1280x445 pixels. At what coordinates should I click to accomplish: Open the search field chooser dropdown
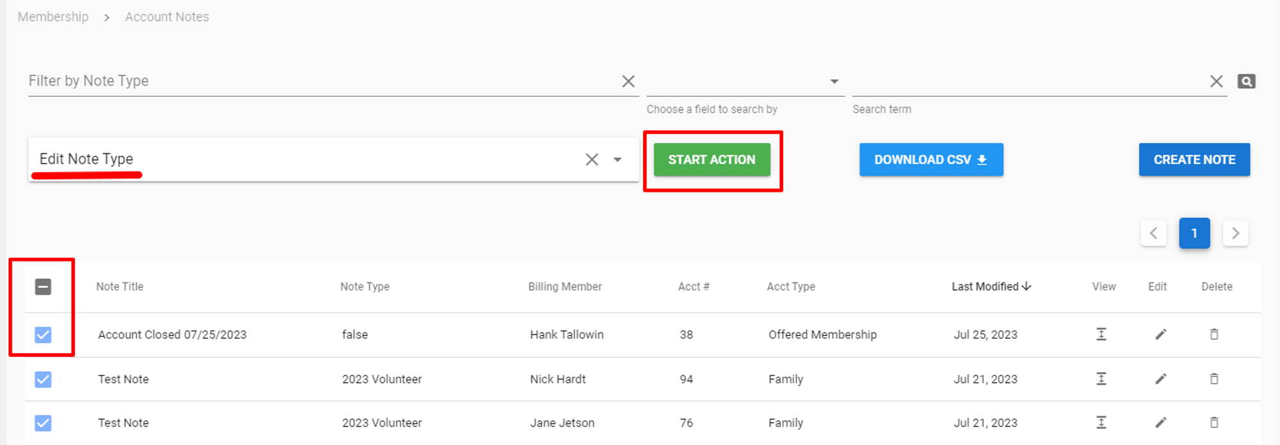click(834, 81)
